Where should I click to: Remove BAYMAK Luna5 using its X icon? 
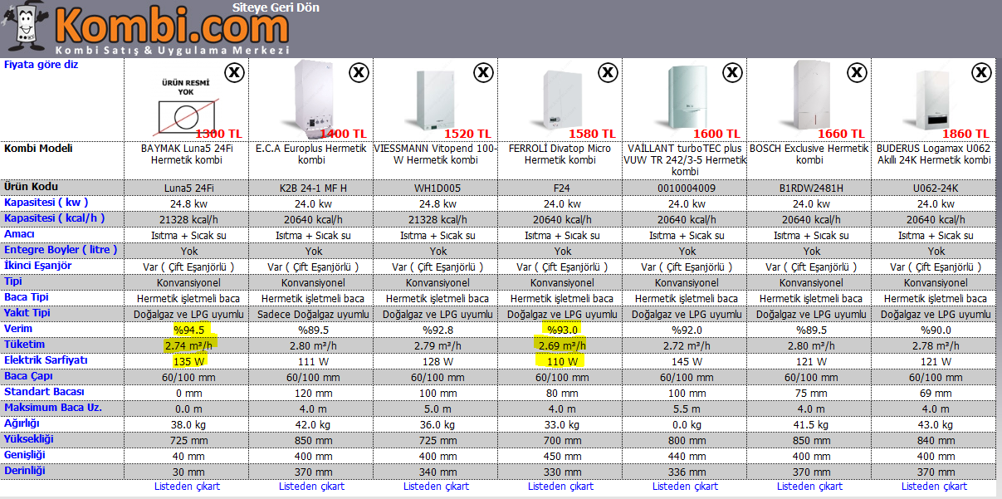[x=234, y=73]
